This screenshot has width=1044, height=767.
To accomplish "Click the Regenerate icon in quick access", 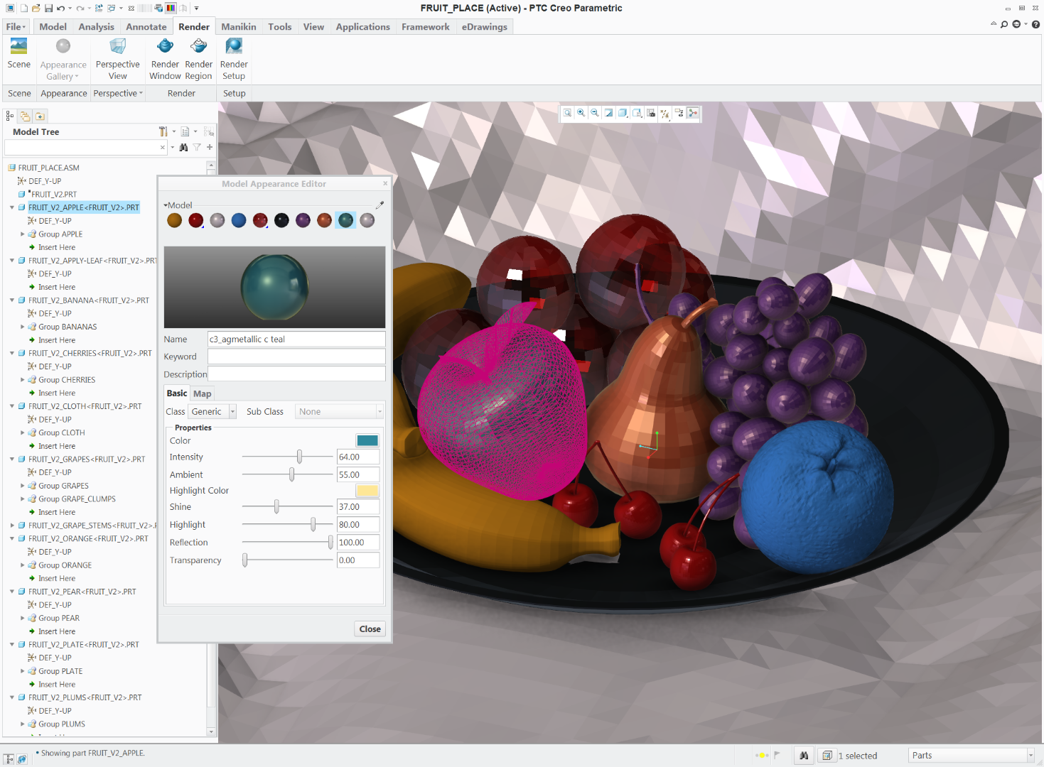I will pos(99,9).
